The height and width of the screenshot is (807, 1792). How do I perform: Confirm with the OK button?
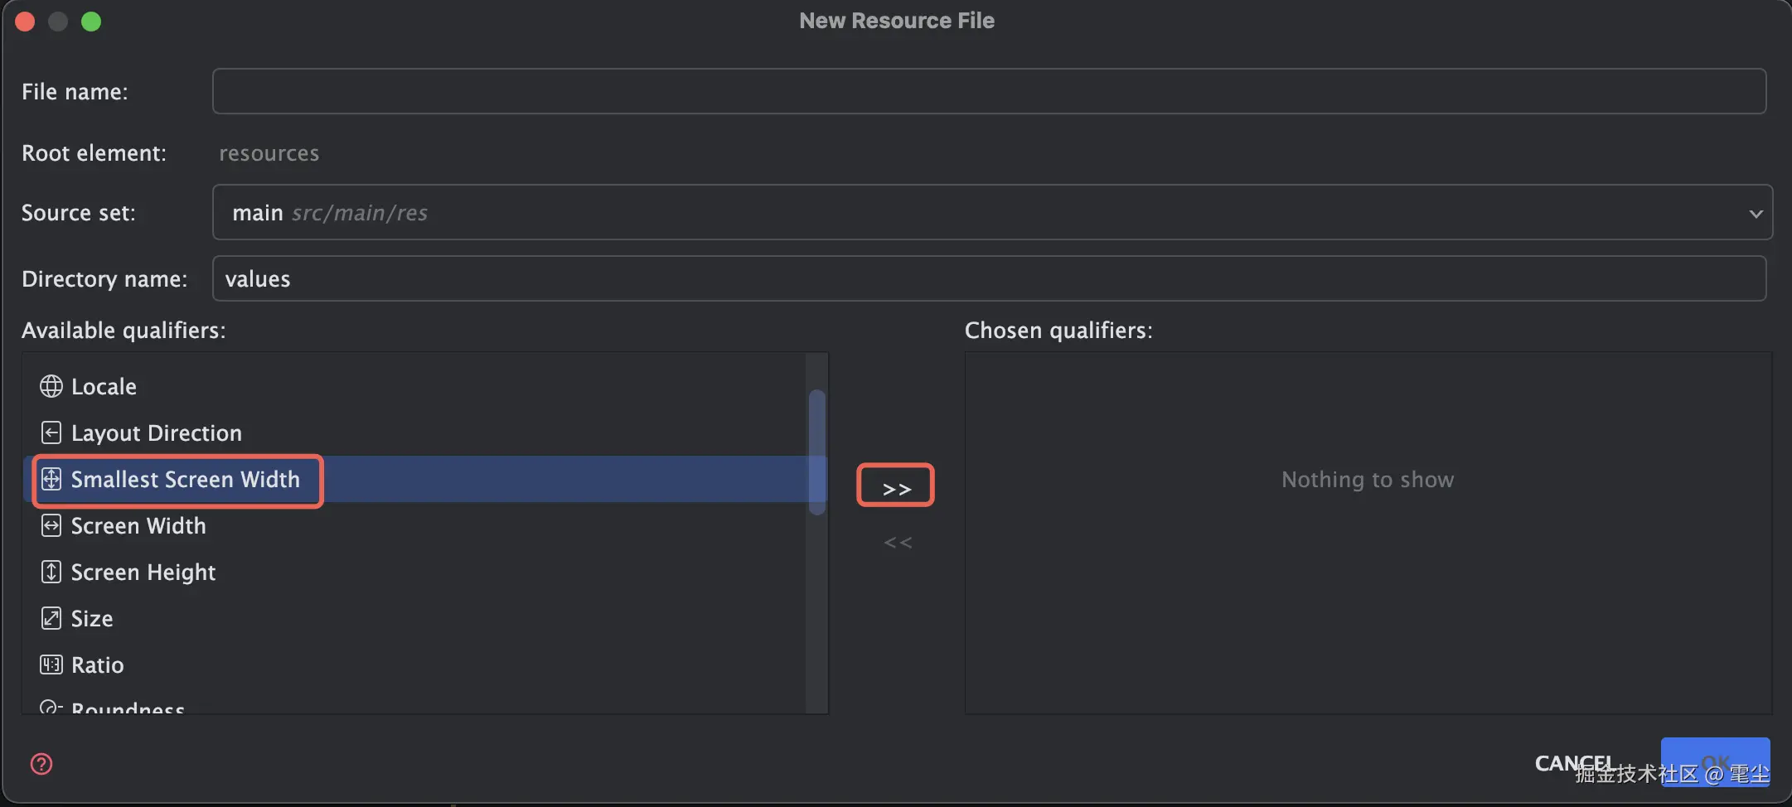(1715, 761)
